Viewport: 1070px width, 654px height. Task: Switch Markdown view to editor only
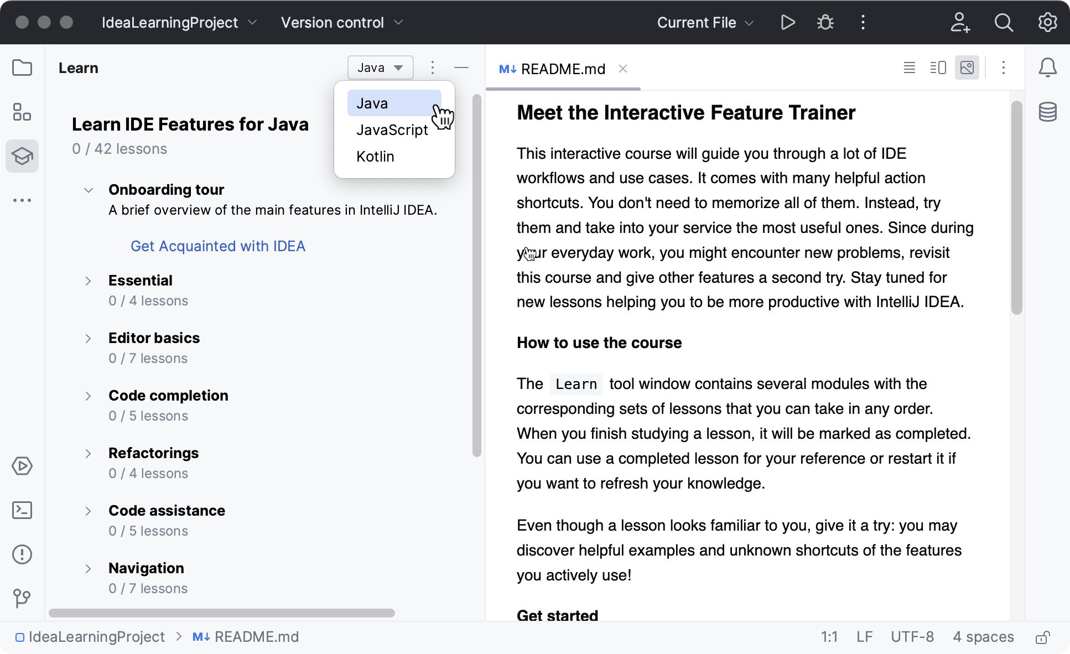(x=910, y=68)
